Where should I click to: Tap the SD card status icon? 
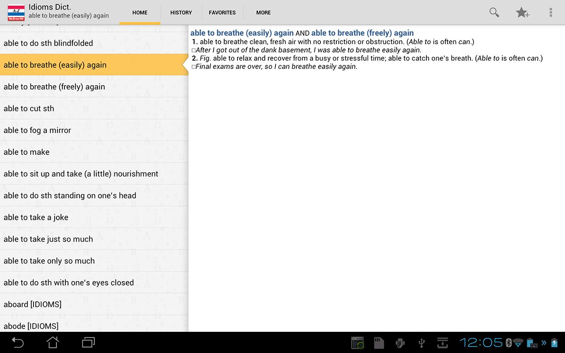[378, 342]
